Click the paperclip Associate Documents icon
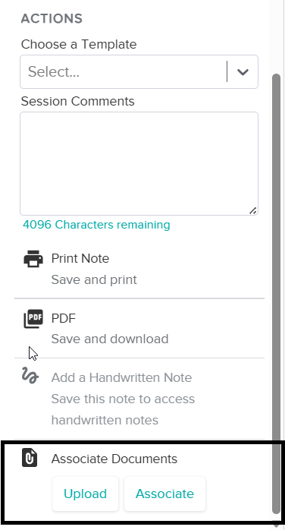The image size is (285, 530). tap(30, 458)
